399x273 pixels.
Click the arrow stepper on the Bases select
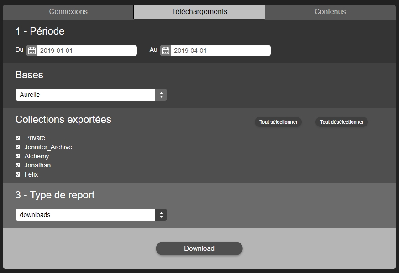(x=161, y=95)
